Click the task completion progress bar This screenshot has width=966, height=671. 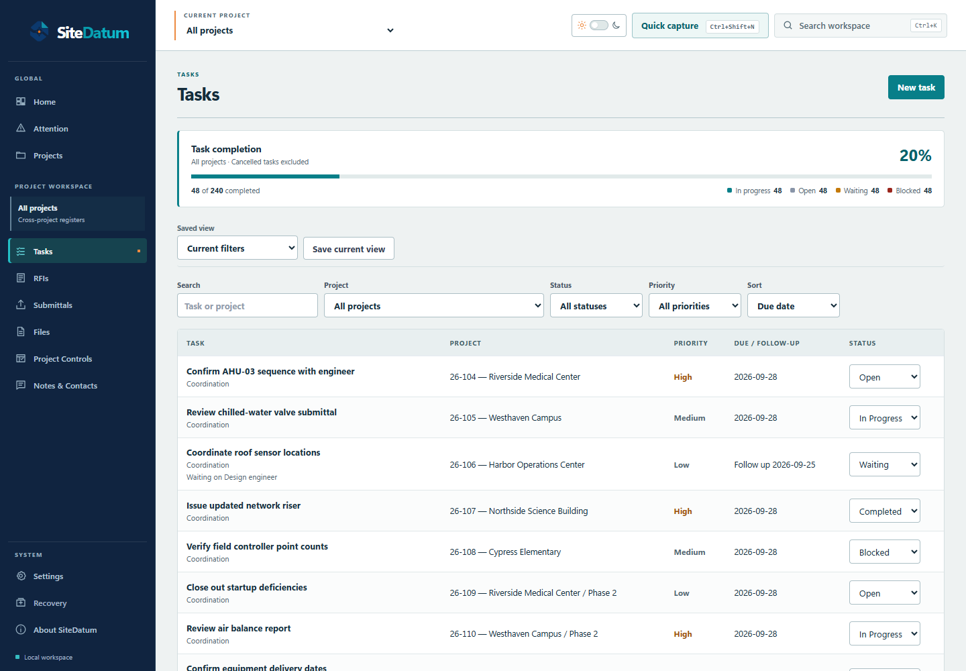[x=561, y=176]
